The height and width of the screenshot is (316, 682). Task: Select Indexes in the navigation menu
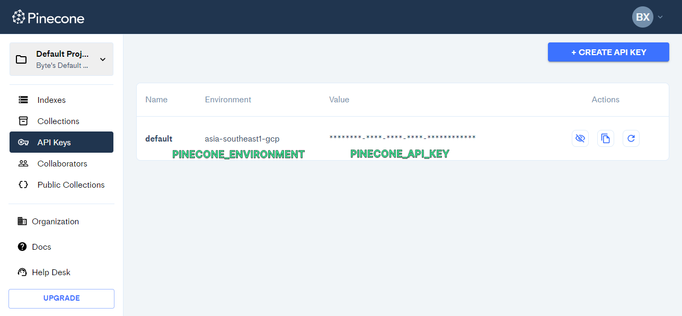click(51, 100)
